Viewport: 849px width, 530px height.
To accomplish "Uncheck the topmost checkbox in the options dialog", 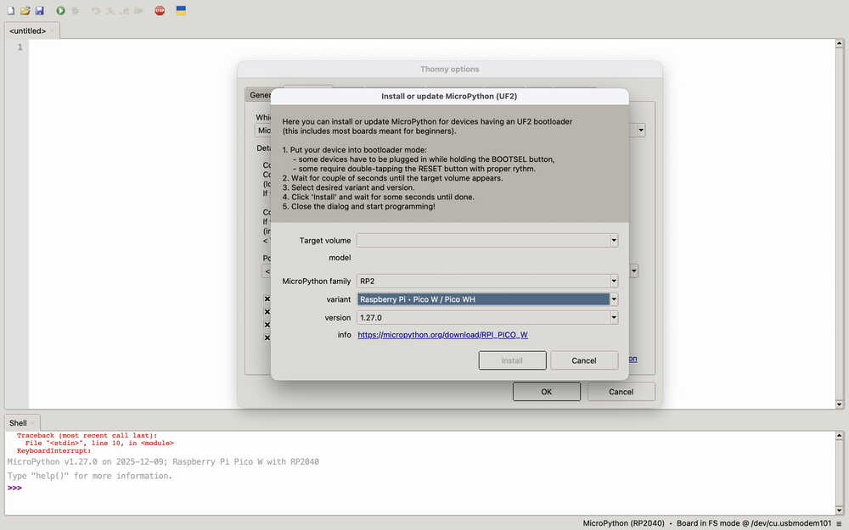I will [267, 298].
